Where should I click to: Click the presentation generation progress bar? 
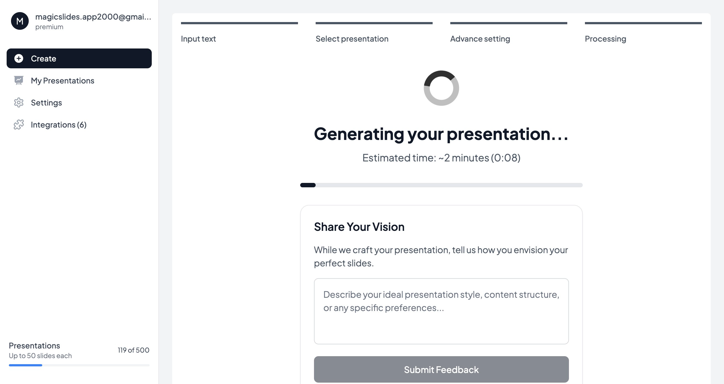[x=441, y=185]
